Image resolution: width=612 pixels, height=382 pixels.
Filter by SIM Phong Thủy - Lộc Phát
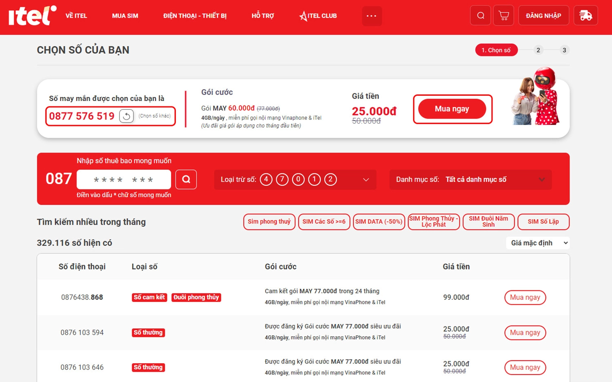pos(434,222)
